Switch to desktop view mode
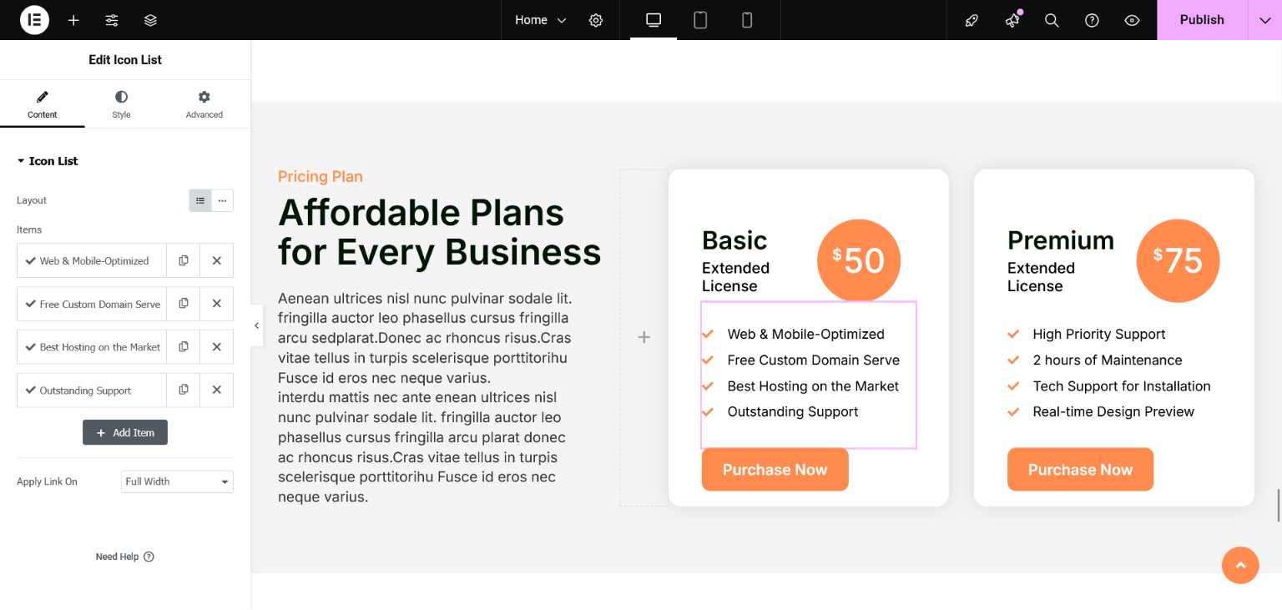Viewport: 1282px width, 610px height. pos(654,20)
